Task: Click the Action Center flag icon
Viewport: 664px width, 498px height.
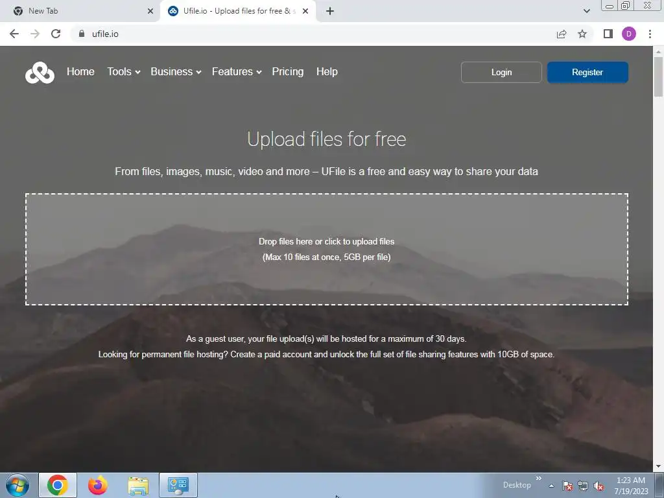Action: (x=567, y=486)
